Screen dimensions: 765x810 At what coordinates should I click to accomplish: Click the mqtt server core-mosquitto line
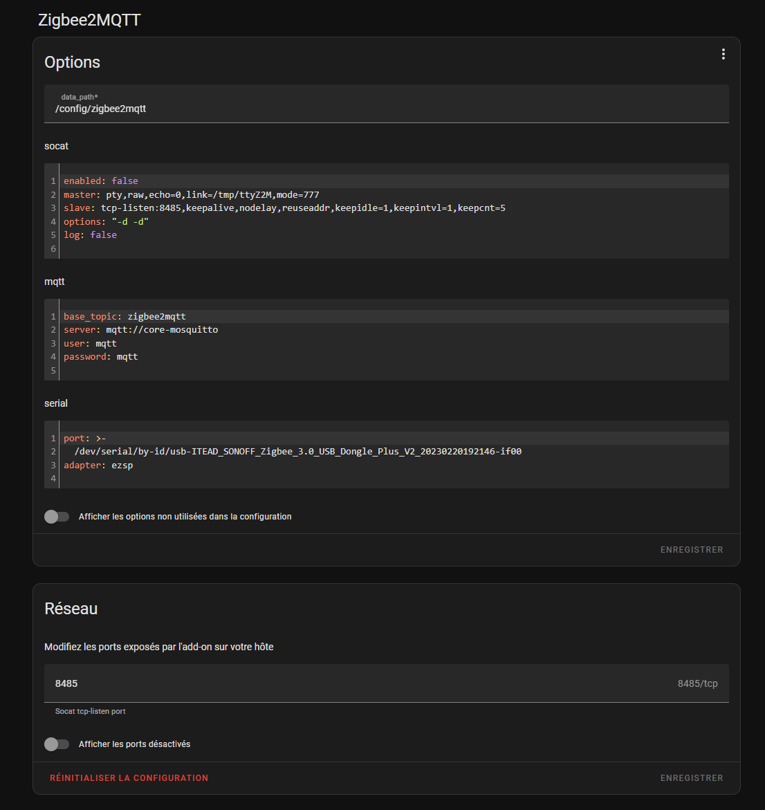coord(140,330)
